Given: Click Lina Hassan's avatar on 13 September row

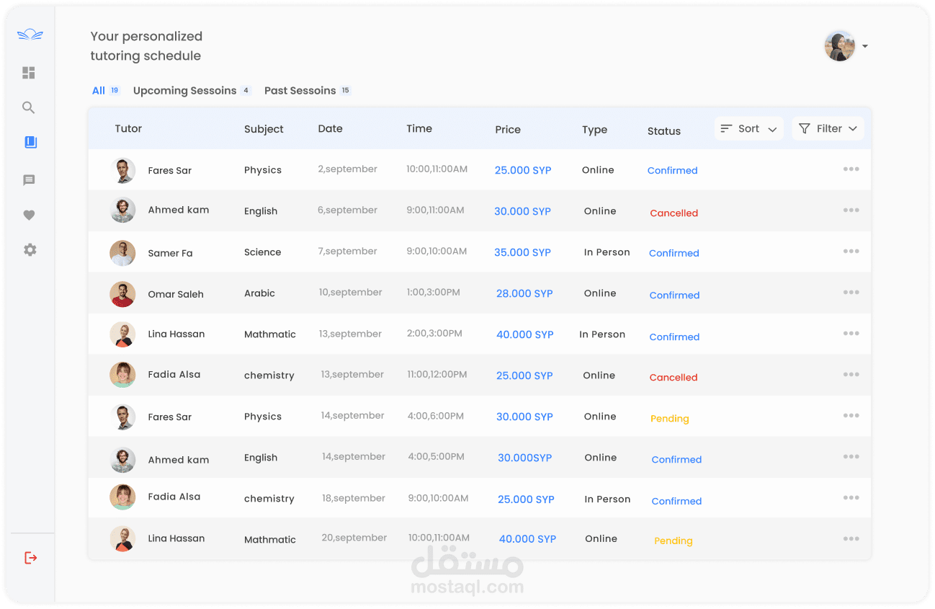Looking at the screenshot, I should pyautogui.click(x=122, y=334).
